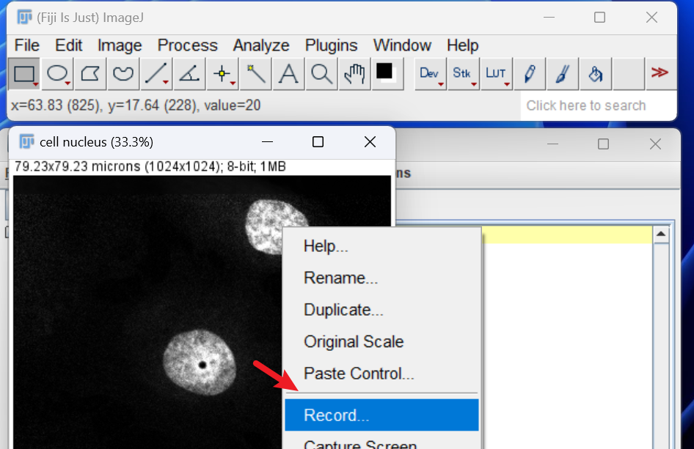The width and height of the screenshot is (694, 449).
Task: Open the Analyze menu
Action: (x=261, y=45)
